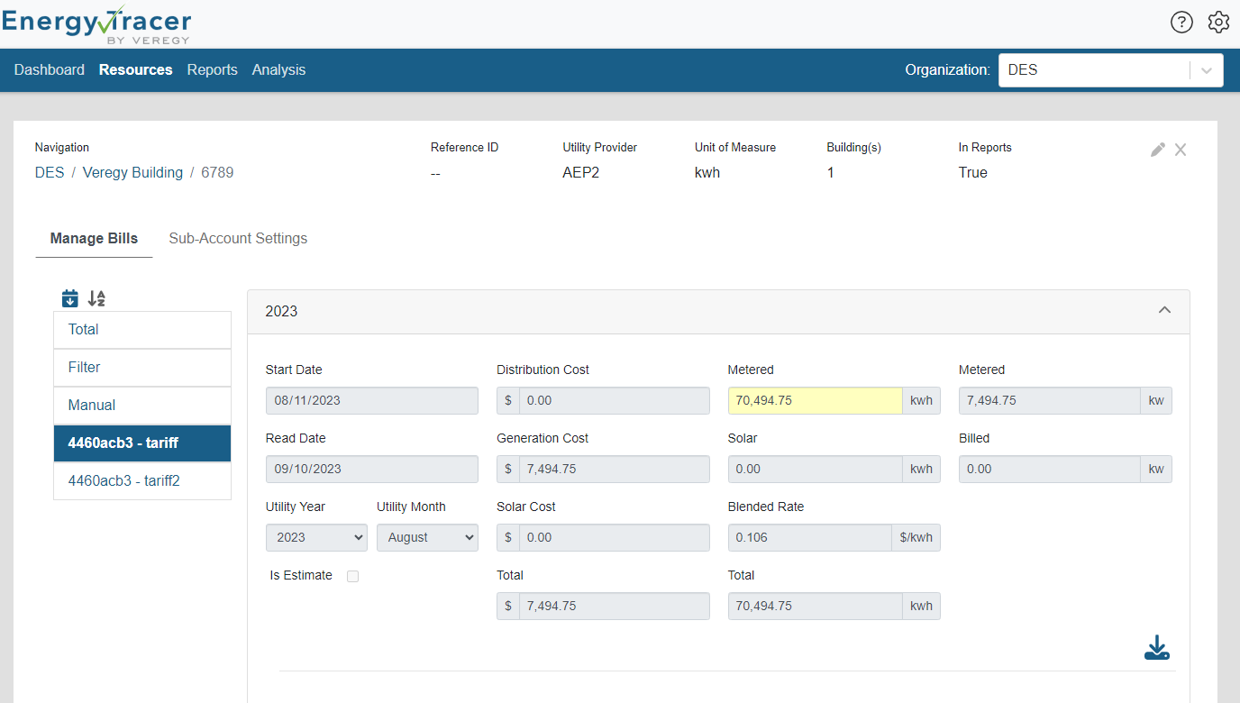
Task: Open the help question mark icon
Action: (1181, 23)
